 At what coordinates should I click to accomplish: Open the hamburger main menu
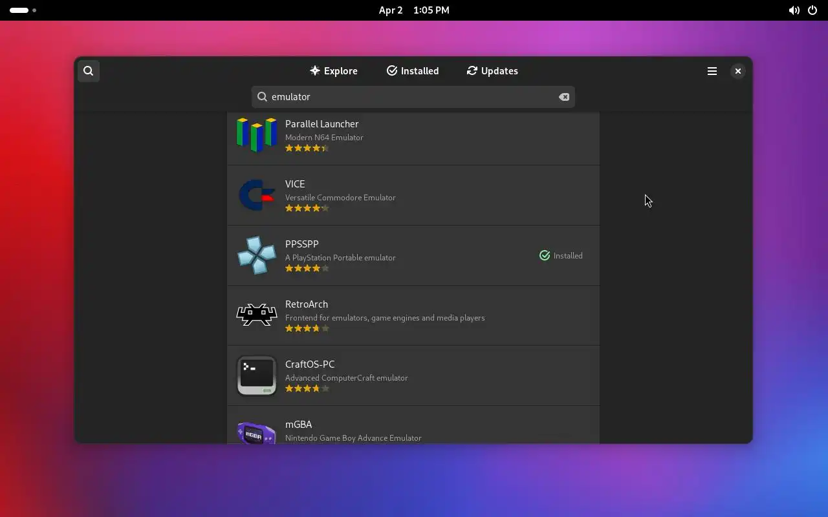coord(712,71)
